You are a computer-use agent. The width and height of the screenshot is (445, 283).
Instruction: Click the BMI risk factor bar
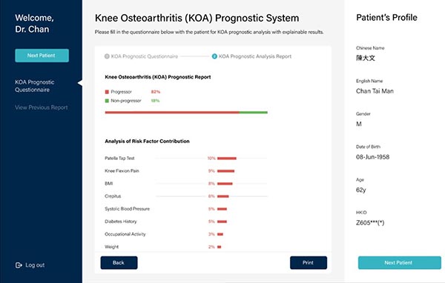(x=225, y=184)
